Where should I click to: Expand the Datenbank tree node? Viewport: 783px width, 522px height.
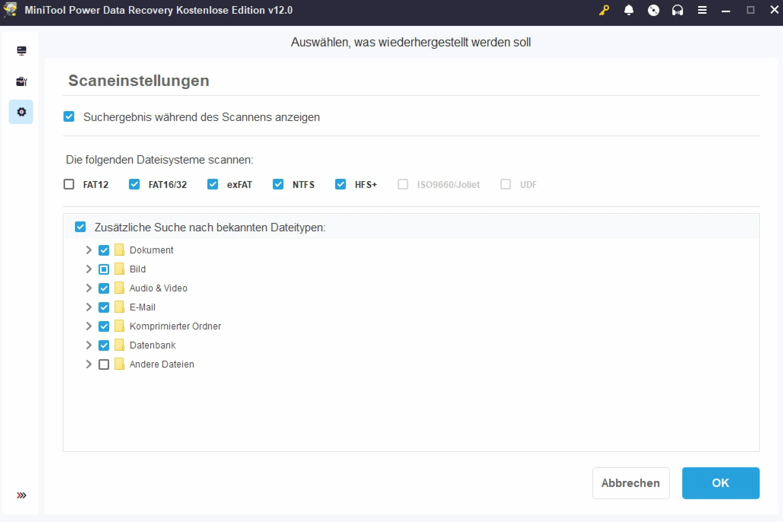(x=89, y=345)
